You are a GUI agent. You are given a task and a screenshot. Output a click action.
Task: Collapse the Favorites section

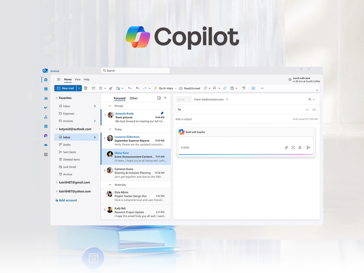click(x=57, y=98)
